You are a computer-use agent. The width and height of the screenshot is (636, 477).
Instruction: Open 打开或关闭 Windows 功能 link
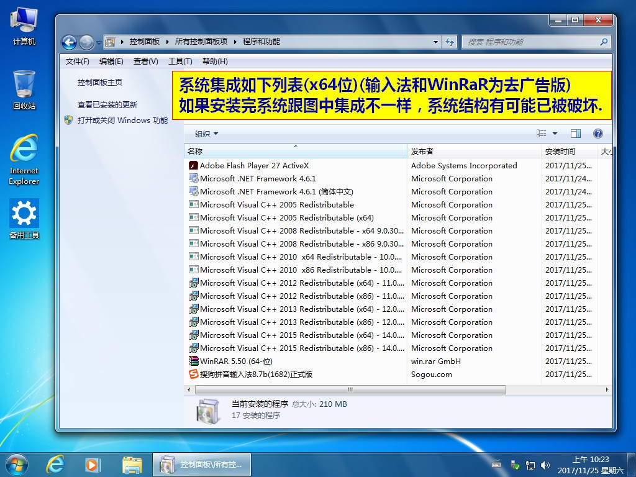[122, 120]
